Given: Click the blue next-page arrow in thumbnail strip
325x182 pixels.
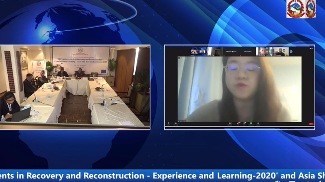Looking at the screenshot, I should coord(291,52).
